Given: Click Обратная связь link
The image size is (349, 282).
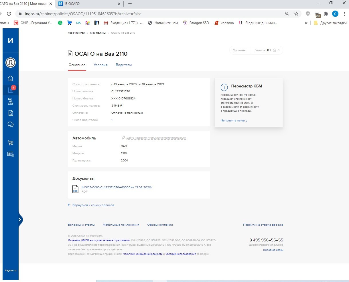Looking at the screenshot, I should point(273,250).
